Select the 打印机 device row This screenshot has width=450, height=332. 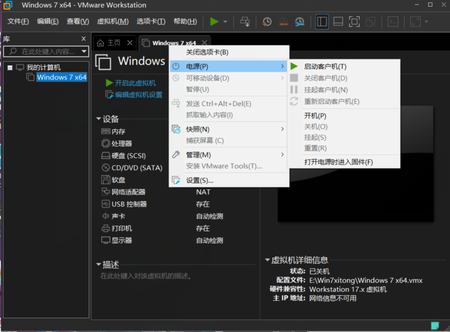117,229
